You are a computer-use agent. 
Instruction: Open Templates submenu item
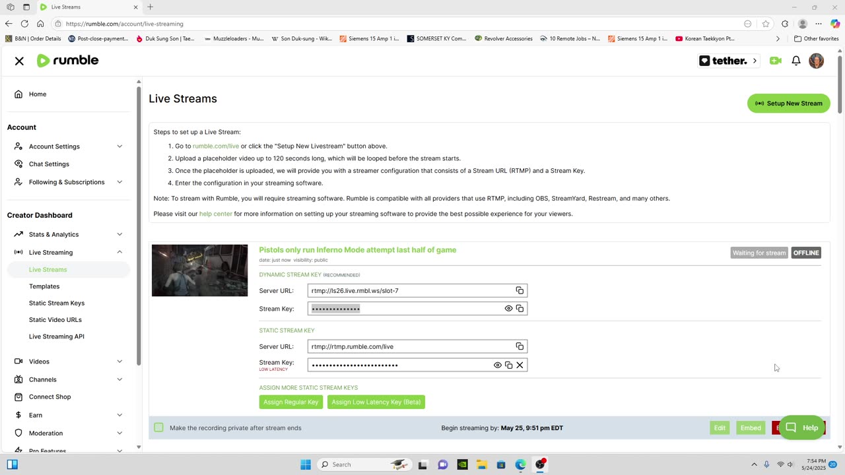44,286
